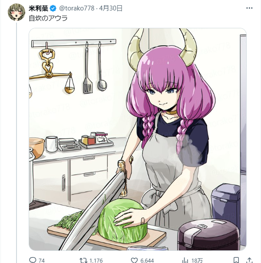This screenshot has width=261, height=263.
Task: Open the three-dot more options menu
Action: tap(249, 8)
